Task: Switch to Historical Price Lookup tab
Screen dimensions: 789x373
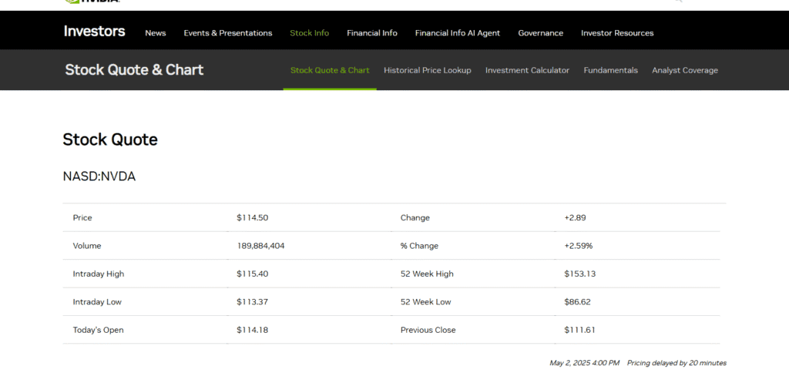Action: click(427, 70)
